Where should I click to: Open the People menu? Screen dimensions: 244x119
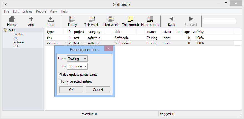click(x=41, y=11)
